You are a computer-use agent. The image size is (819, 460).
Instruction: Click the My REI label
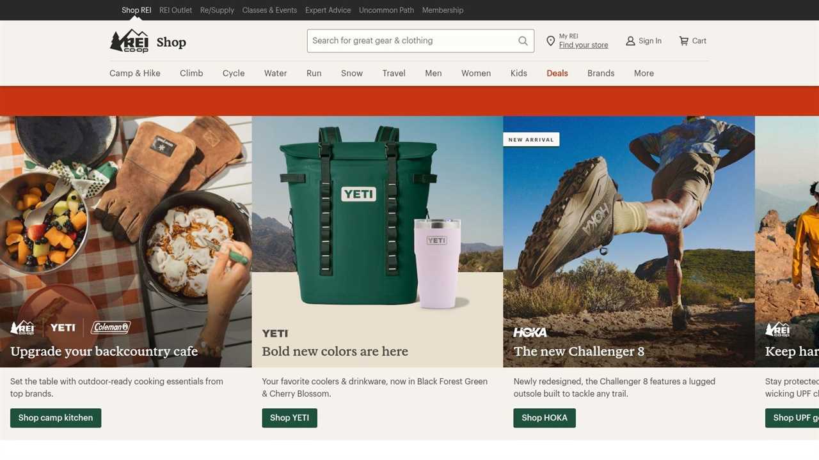click(x=569, y=36)
